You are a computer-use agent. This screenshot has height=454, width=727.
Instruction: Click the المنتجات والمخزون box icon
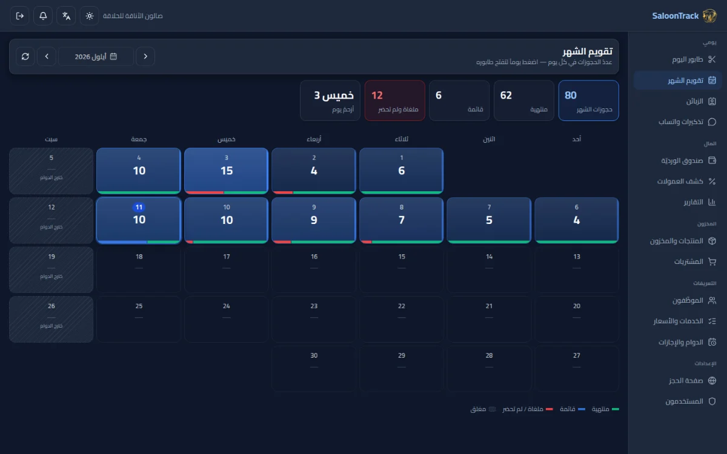(712, 241)
